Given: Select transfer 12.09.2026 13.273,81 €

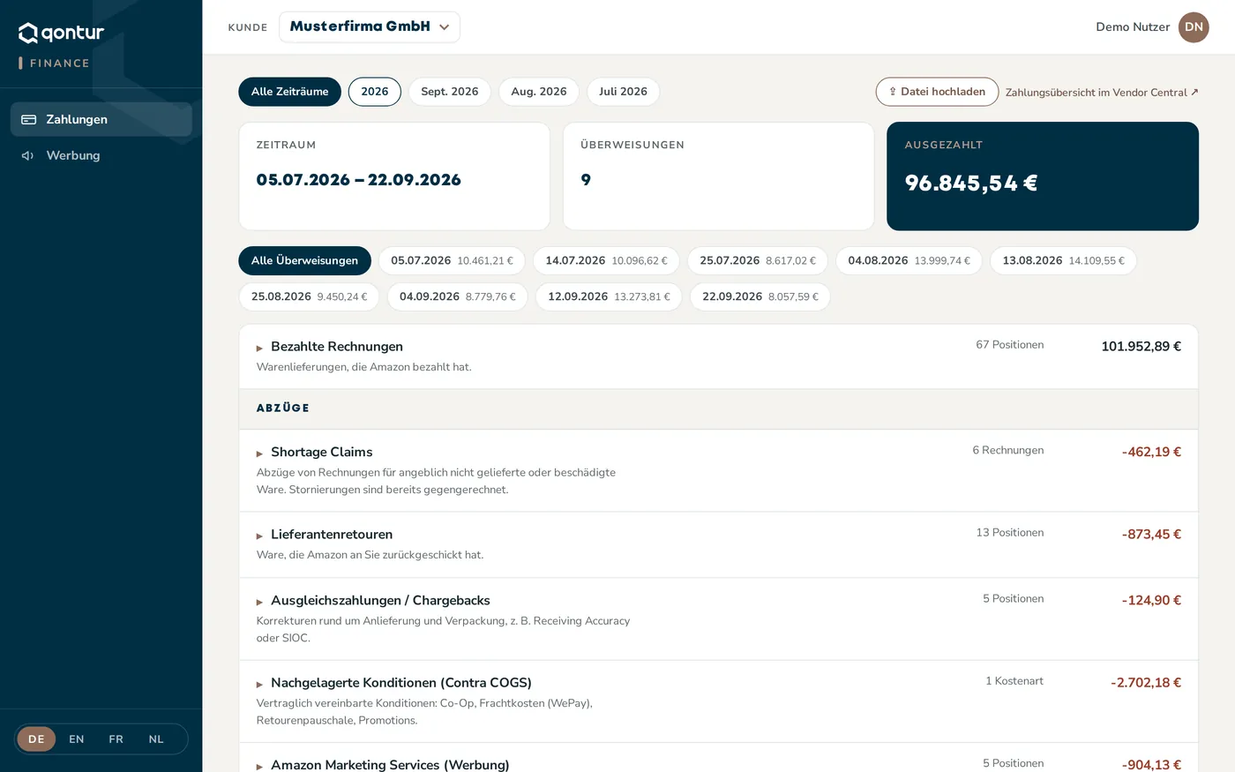Looking at the screenshot, I should (x=609, y=297).
